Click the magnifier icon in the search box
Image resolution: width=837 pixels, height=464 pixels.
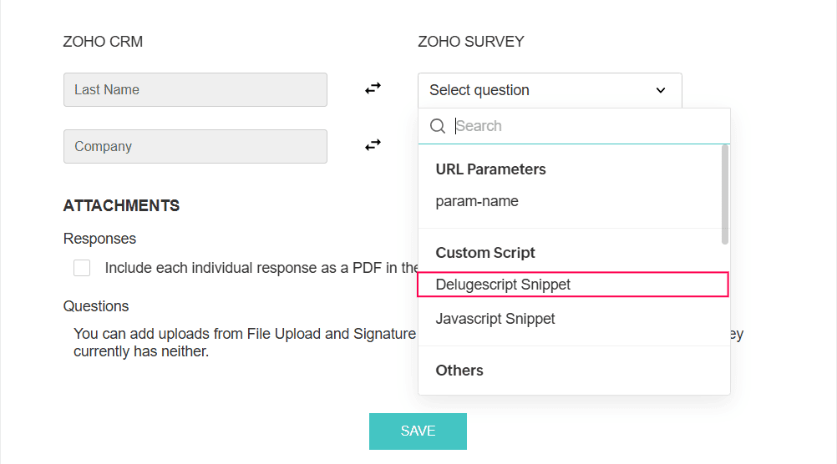[438, 126]
